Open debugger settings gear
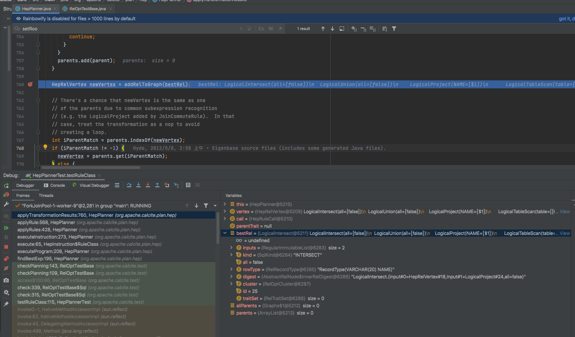 tap(6, 292)
